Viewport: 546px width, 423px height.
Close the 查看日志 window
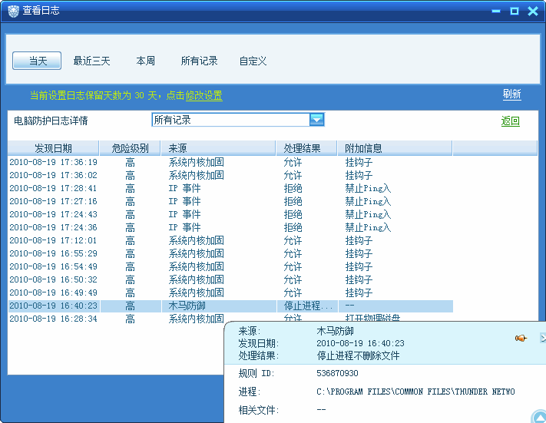(x=532, y=11)
